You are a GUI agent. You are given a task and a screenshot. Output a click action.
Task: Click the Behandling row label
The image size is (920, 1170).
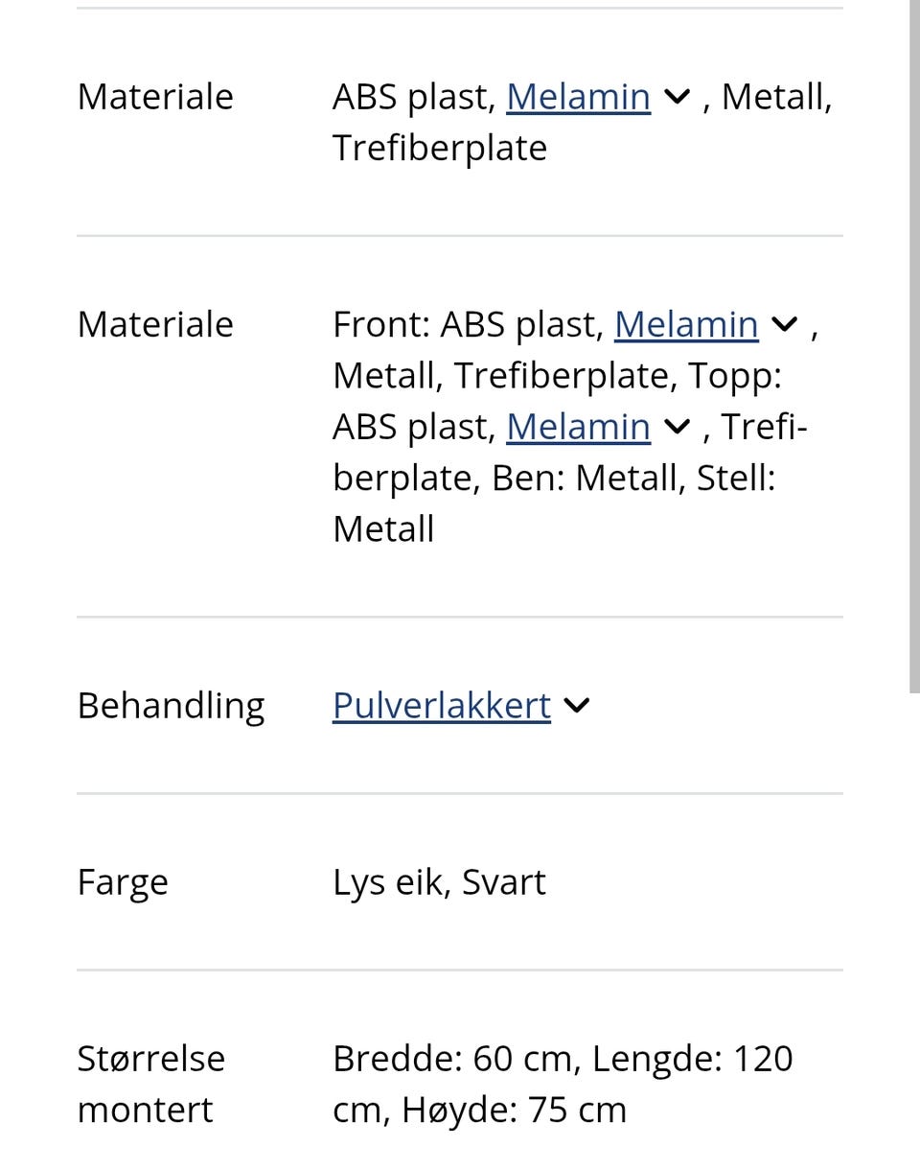tap(171, 705)
